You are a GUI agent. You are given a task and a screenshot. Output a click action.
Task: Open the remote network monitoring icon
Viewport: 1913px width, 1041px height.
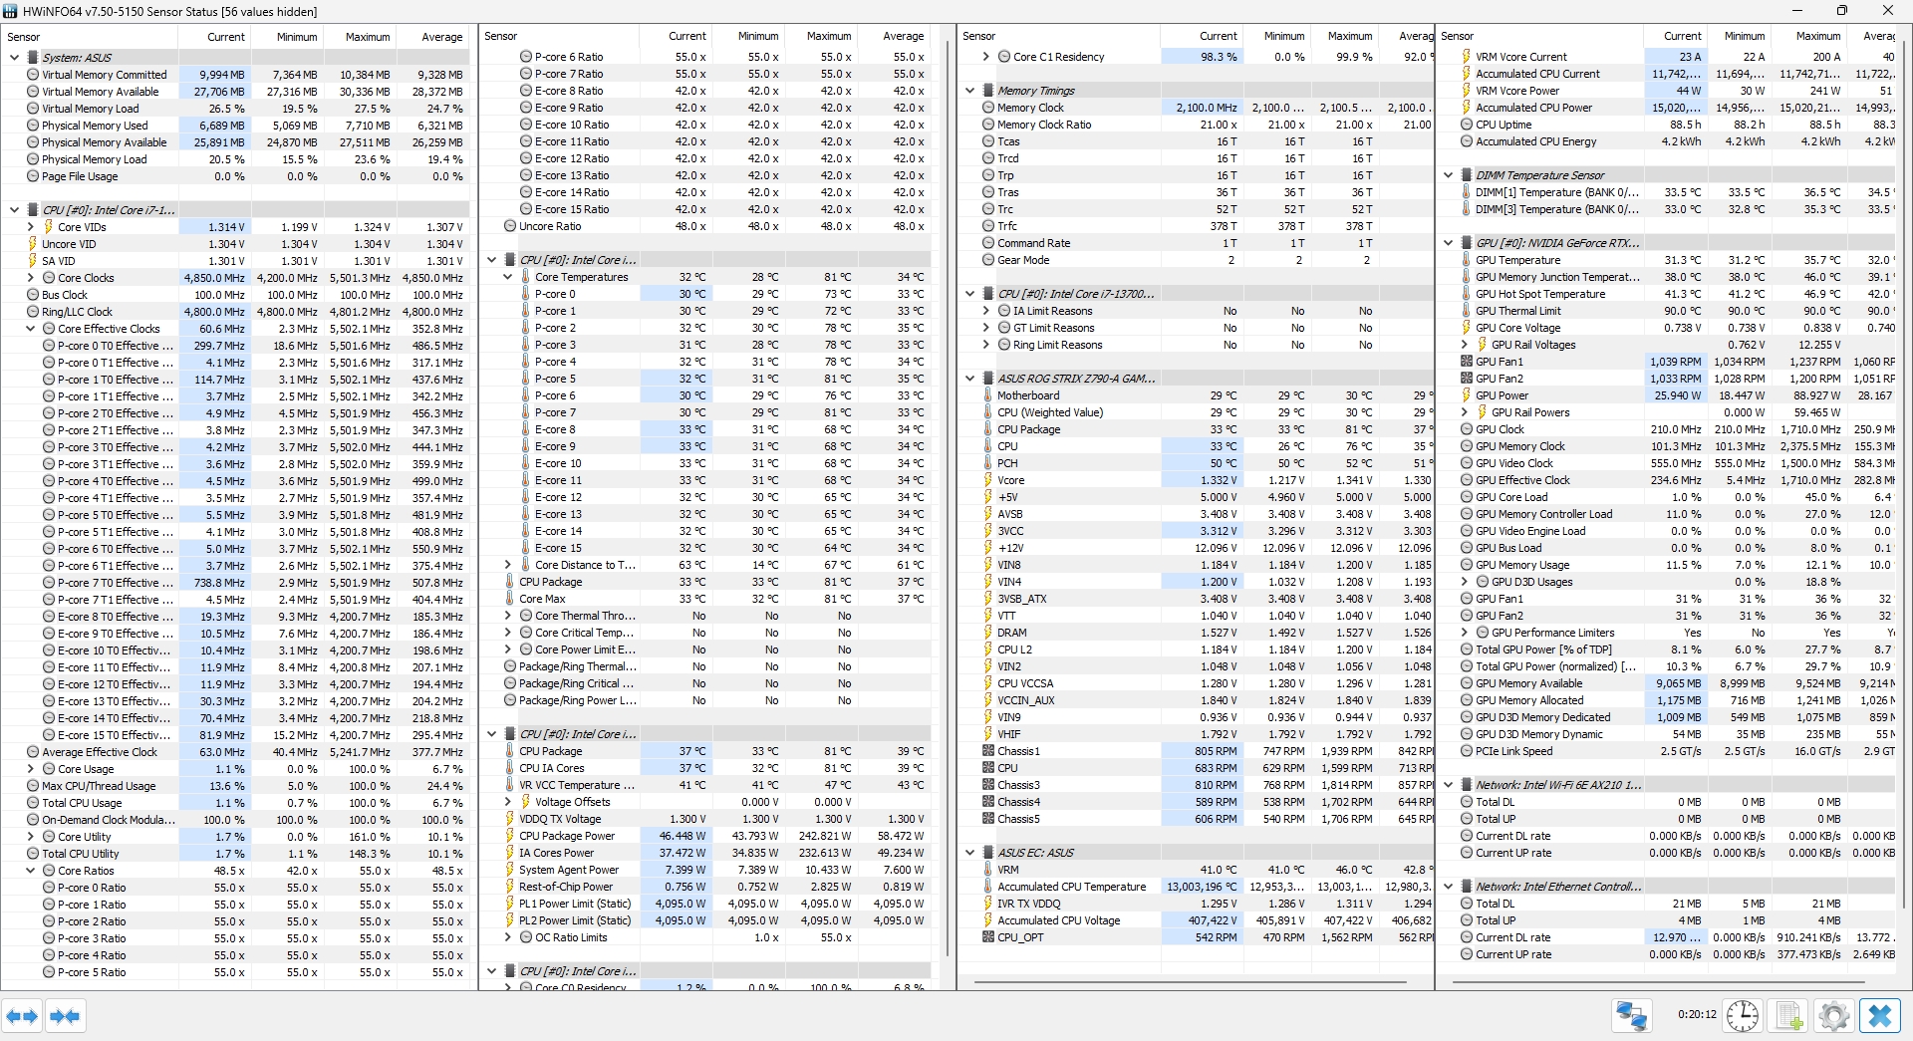[1631, 1016]
